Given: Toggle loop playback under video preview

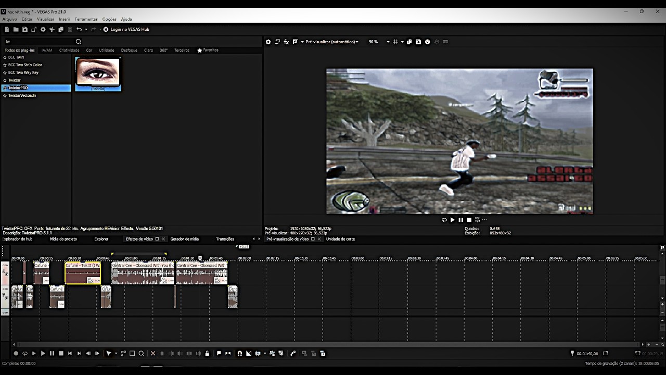Looking at the screenshot, I should (x=444, y=220).
